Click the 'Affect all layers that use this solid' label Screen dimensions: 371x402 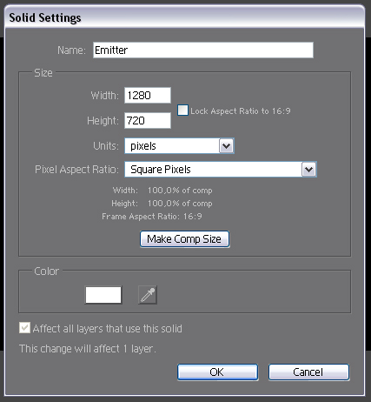click(107, 329)
